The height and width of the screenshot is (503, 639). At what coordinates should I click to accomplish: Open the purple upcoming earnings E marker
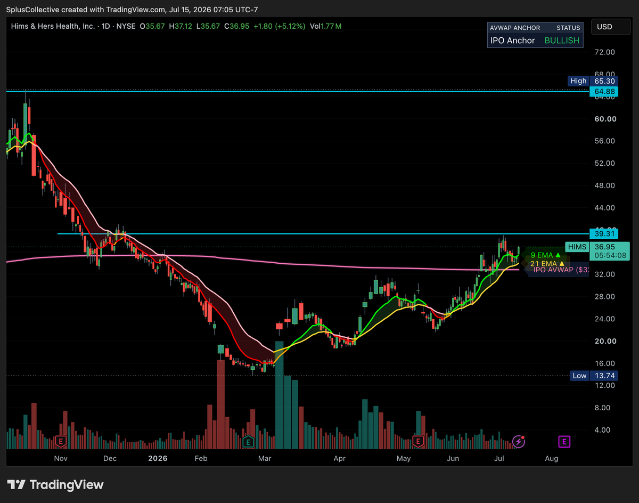[x=564, y=441]
